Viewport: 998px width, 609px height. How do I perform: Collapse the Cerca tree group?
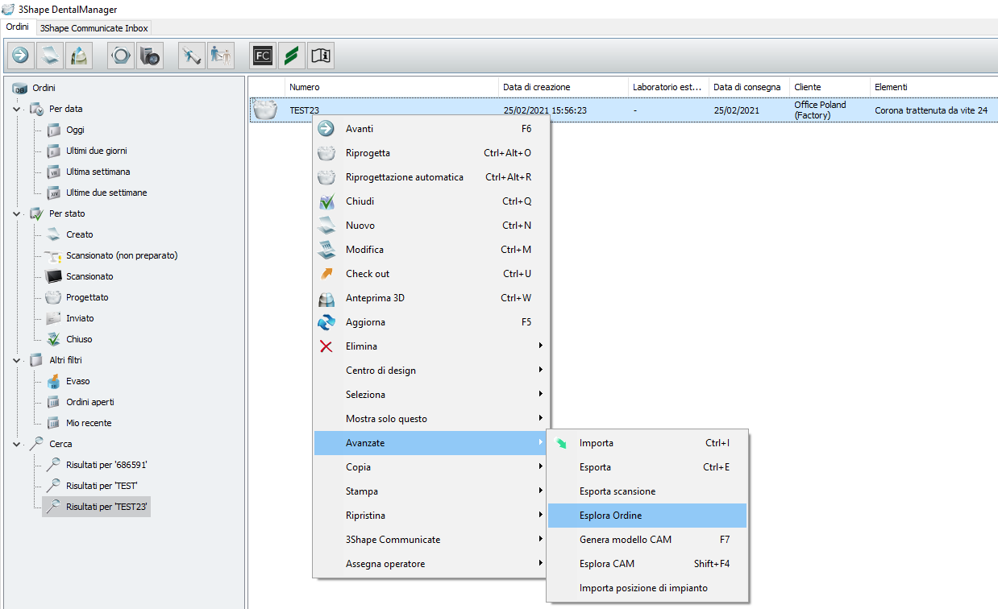[x=17, y=444]
